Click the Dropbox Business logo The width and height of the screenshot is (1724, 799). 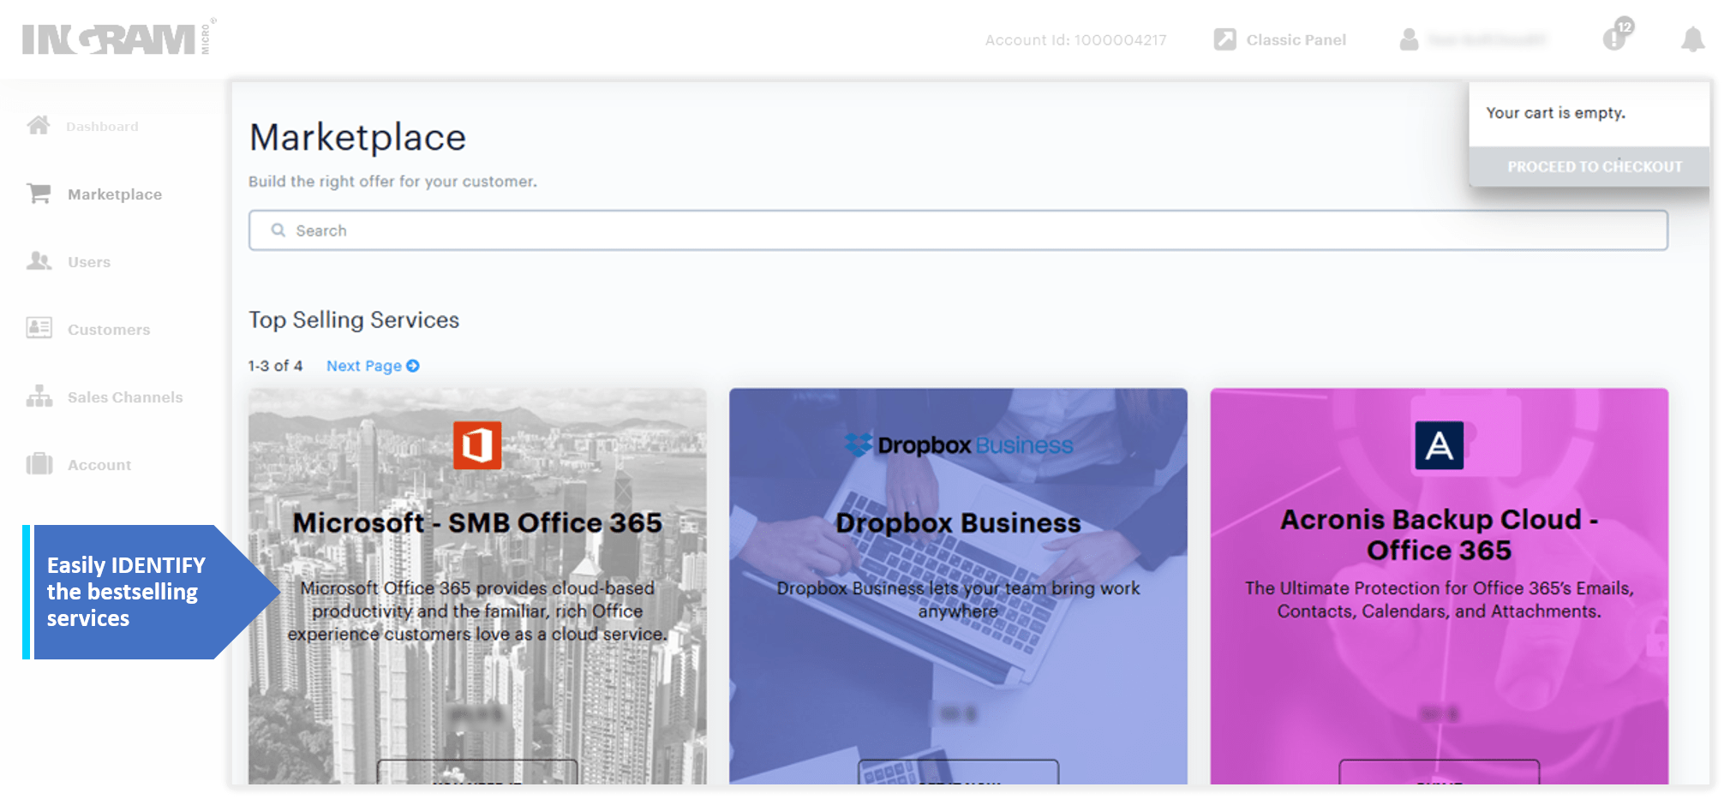pyautogui.click(x=958, y=445)
